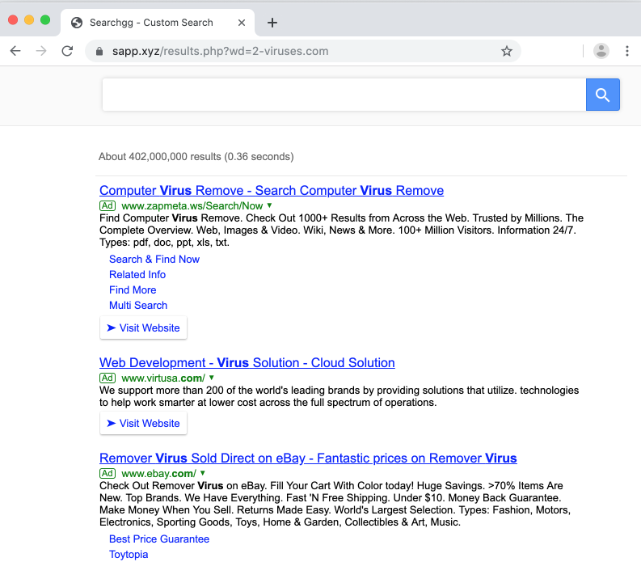
Task: Open the Computer Virus Remove result title
Action: (x=271, y=191)
